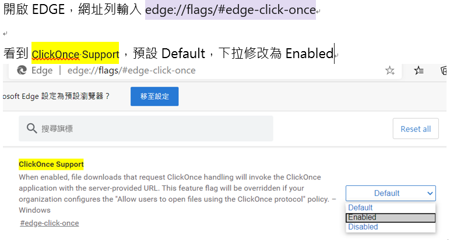Screen dimensions: 450x240
Task: Click the Edge logo in address bar
Action: [x=23, y=70]
